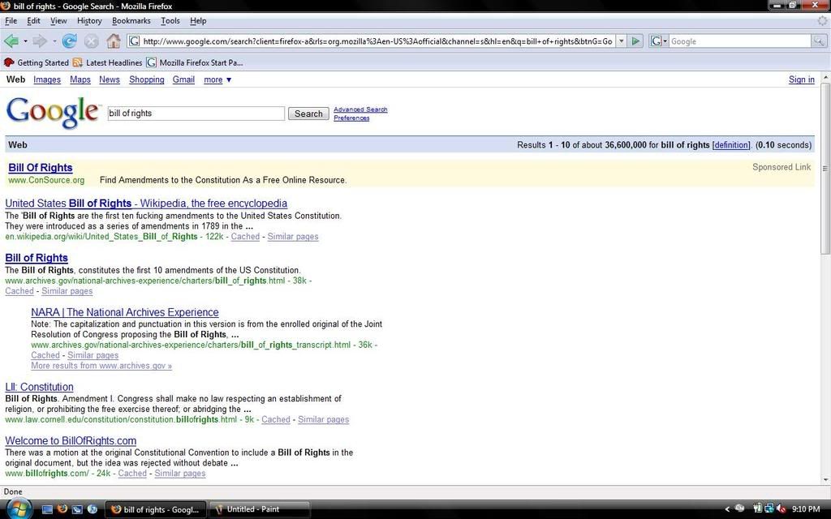Open Cached link for Wikipedia result

click(x=245, y=237)
